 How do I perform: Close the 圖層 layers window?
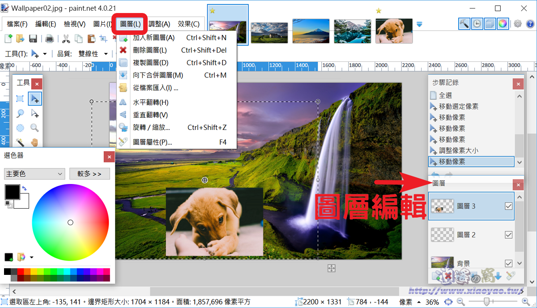coord(518,184)
